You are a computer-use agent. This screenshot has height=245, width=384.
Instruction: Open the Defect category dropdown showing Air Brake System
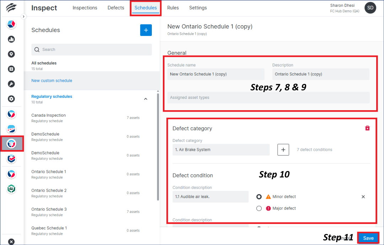pos(221,150)
